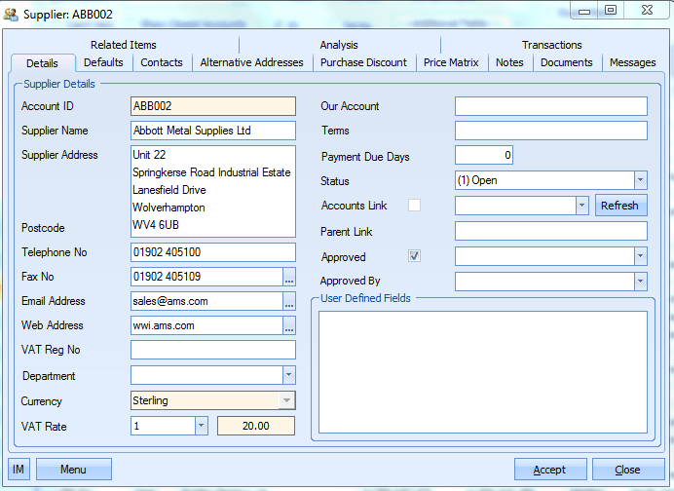Switch to the Contacts tab
674x491 pixels.
162,62
